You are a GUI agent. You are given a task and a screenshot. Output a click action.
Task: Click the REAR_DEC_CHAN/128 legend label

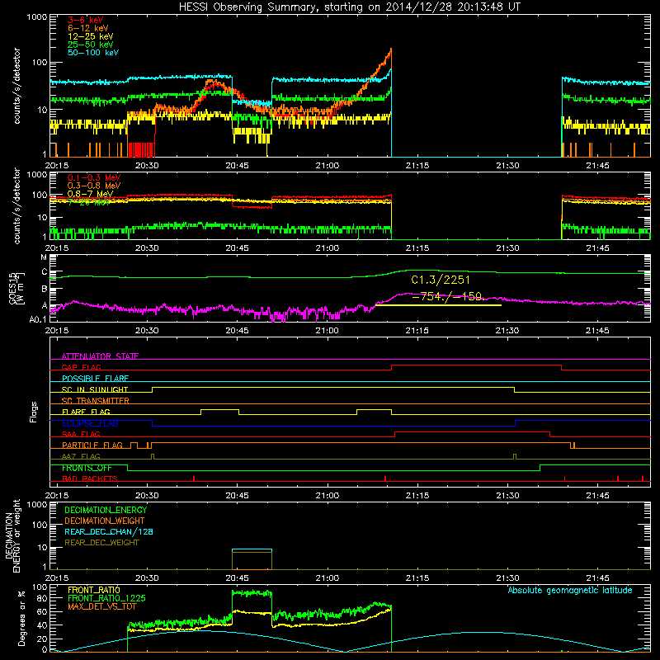tap(109, 531)
